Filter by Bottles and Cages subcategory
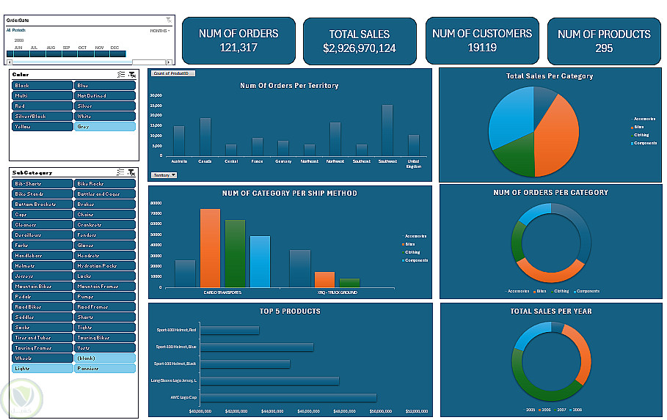The height and width of the screenshot is (420, 667). [105, 194]
